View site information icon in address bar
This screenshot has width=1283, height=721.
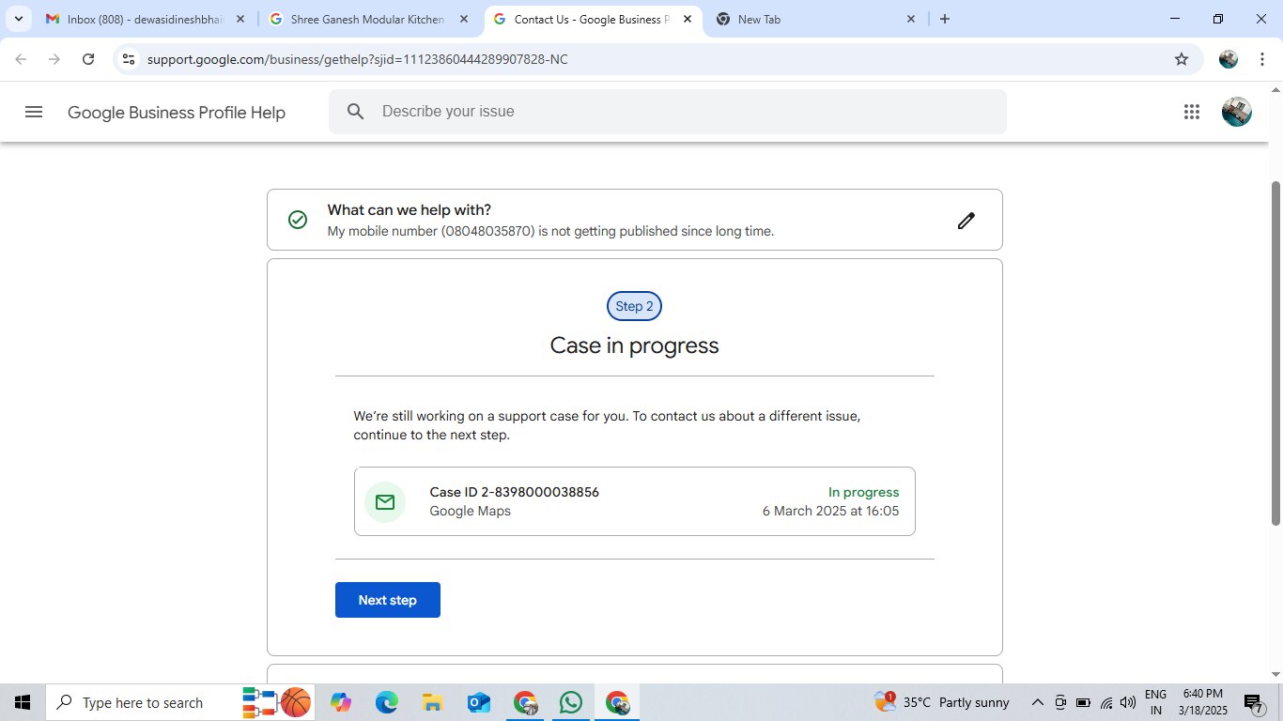[x=129, y=59]
